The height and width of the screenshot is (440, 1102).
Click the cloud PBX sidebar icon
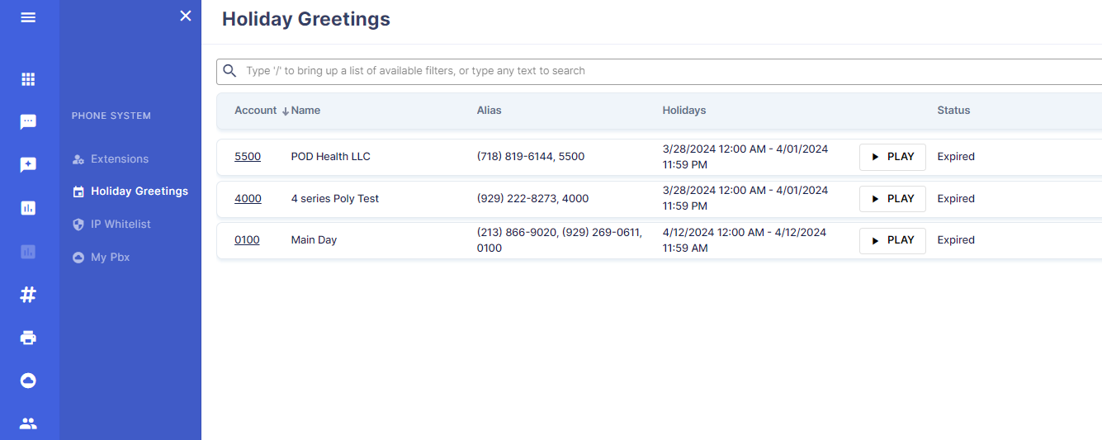click(x=28, y=381)
